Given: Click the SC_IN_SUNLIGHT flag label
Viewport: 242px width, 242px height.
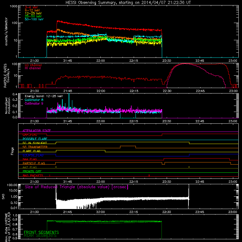Looking at the screenshot, I should [35, 143].
